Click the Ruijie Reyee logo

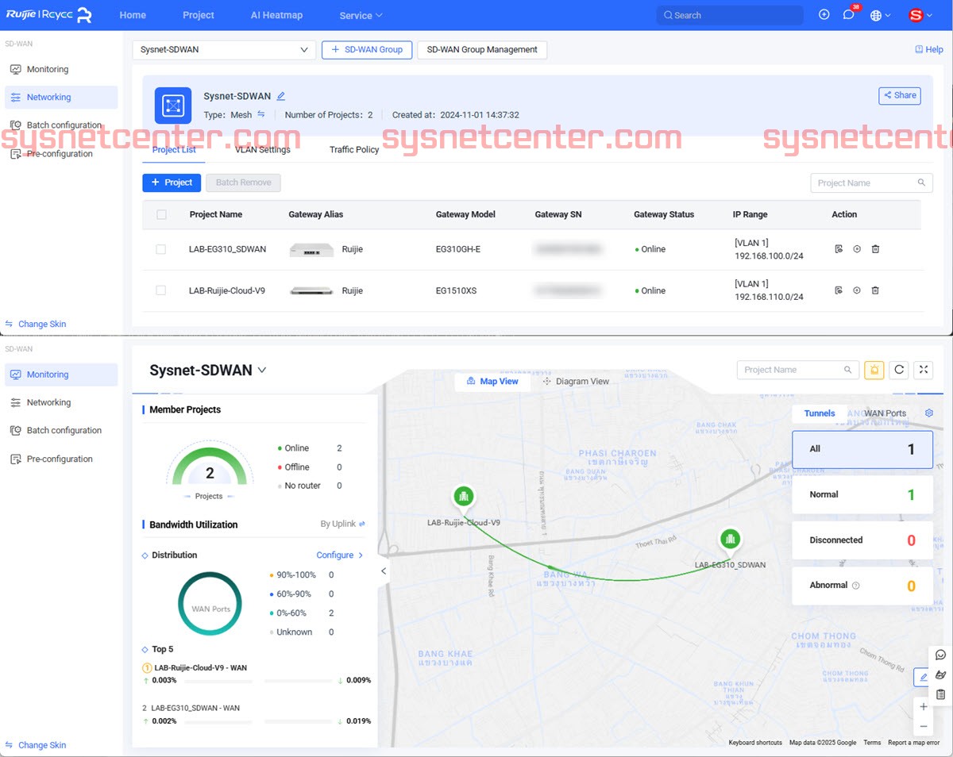click(49, 15)
